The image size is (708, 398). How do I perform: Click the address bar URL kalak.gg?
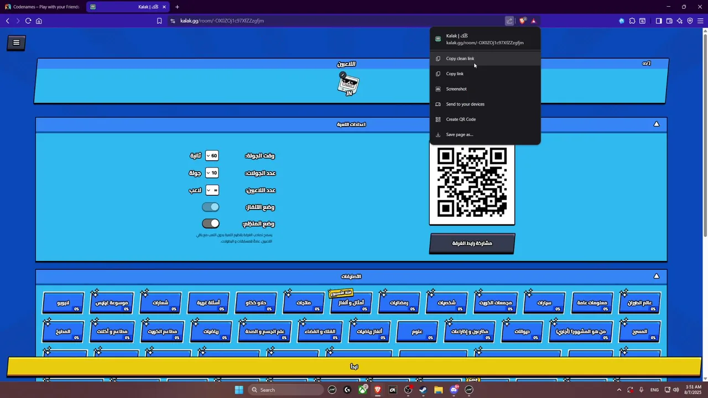[x=222, y=21]
